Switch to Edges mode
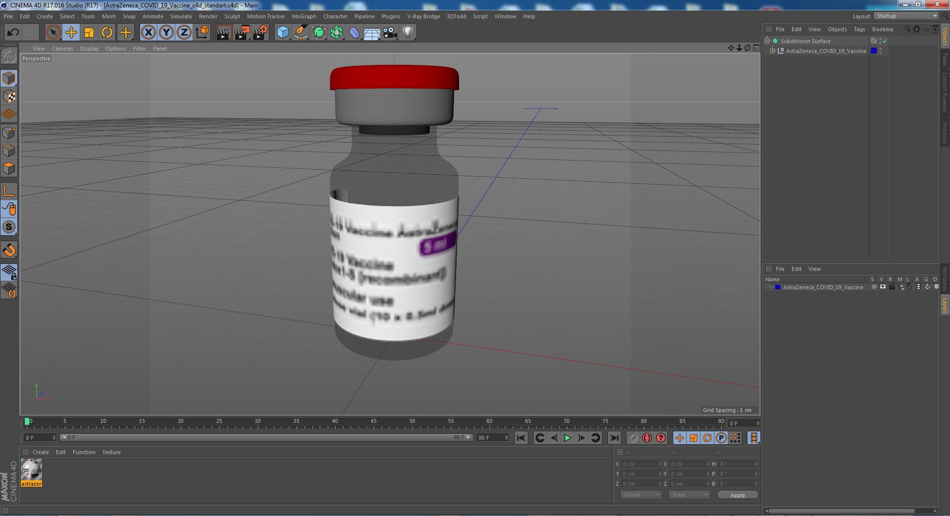This screenshot has width=950, height=516. coord(9,151)
